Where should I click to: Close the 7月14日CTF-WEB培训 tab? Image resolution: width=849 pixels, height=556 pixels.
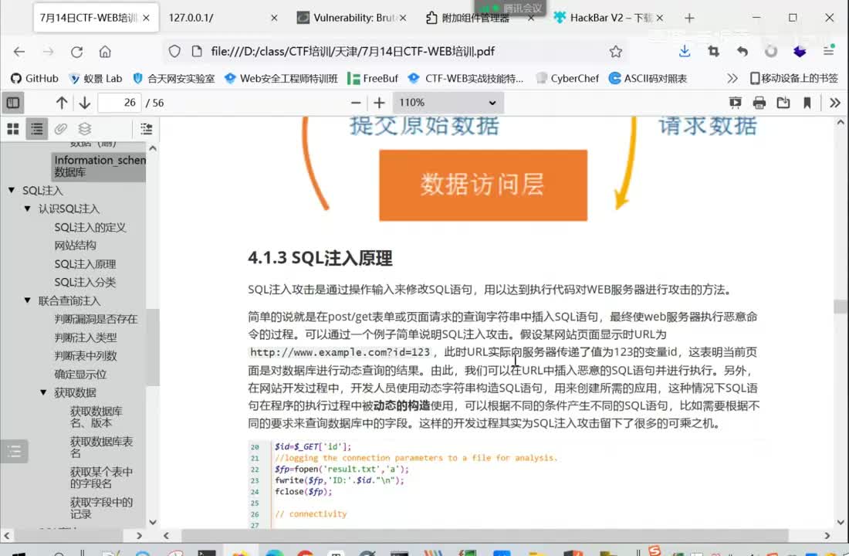146,18
